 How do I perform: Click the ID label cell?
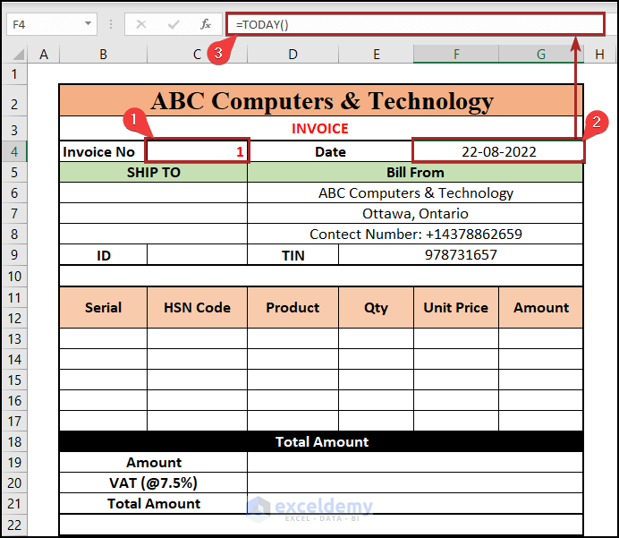[103, 255]
